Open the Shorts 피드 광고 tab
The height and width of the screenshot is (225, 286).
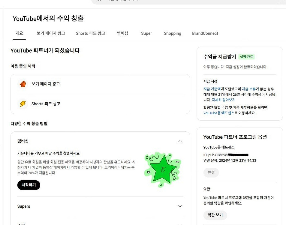pos(90,33)
